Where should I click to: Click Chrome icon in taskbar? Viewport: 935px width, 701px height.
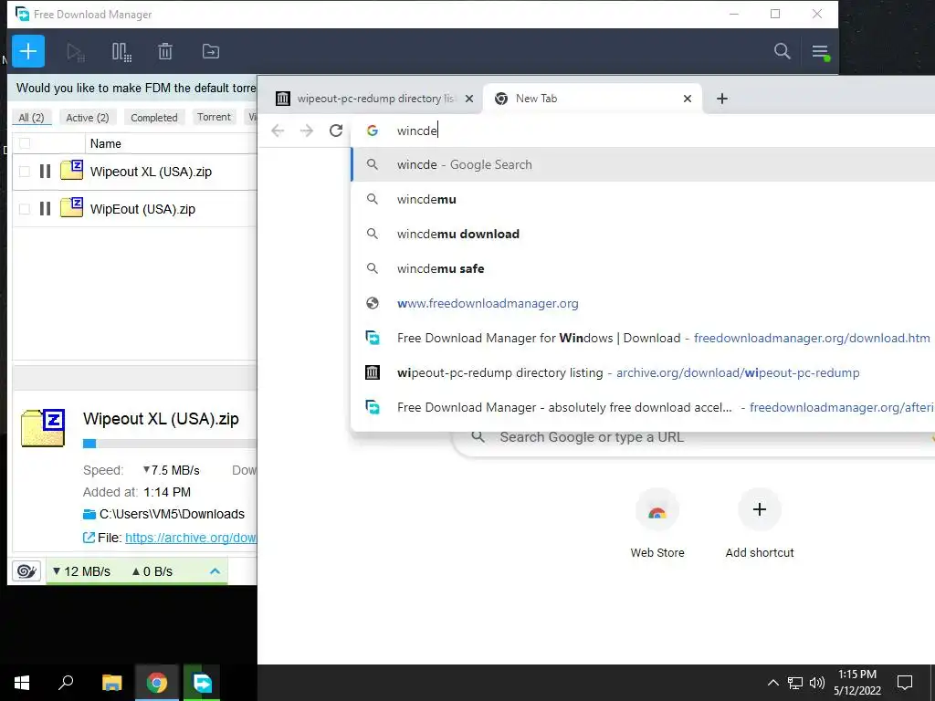click(157, 683)
